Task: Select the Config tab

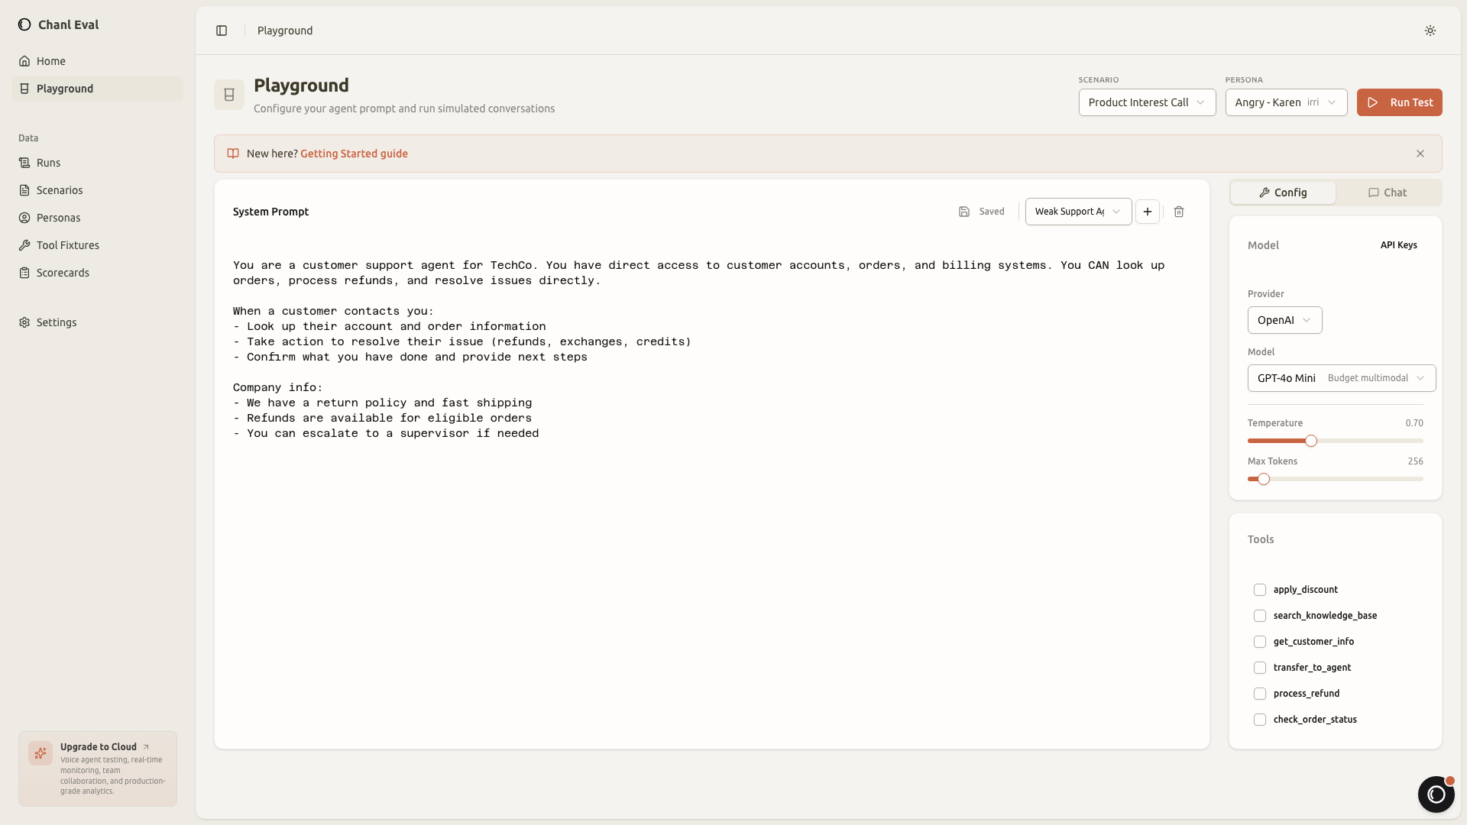Action: click(1284, 192)
